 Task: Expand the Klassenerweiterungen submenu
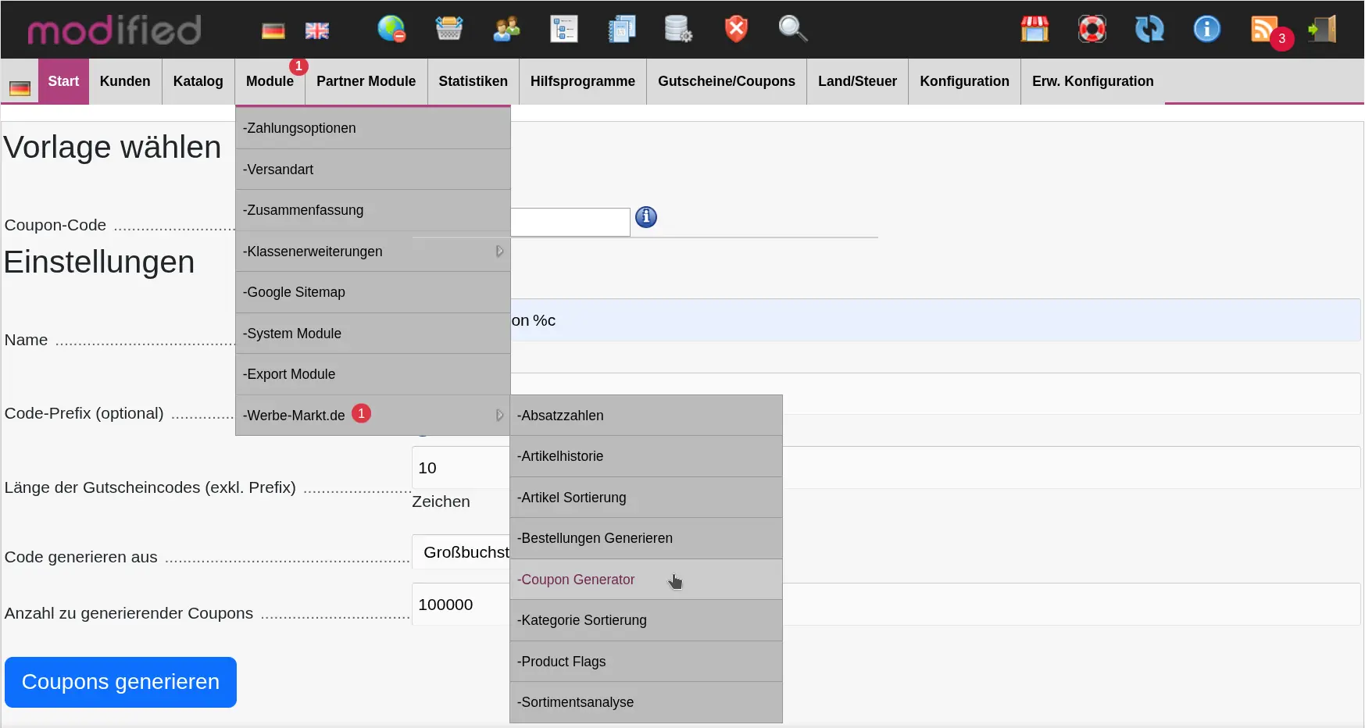click(x=373, y=252)
